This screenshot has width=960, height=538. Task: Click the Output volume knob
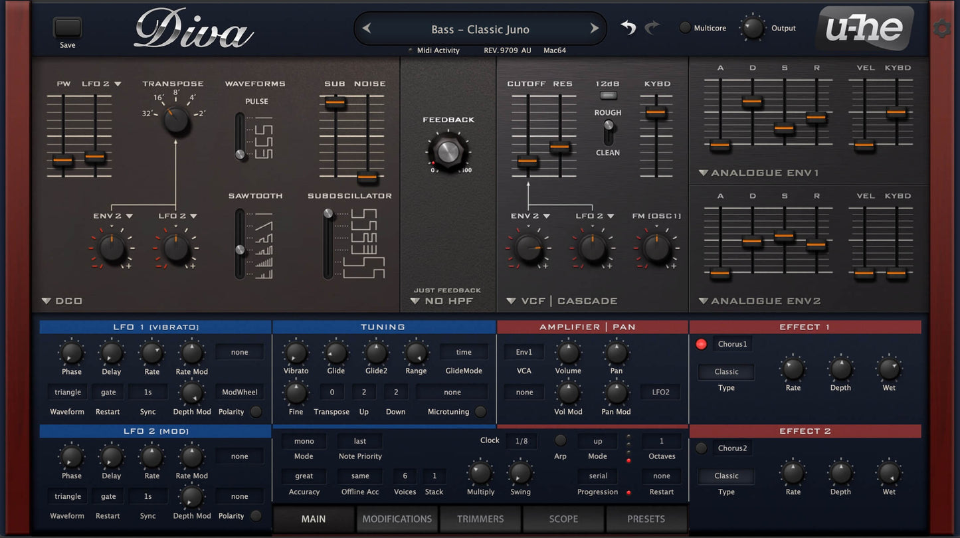[x=753, y=28]
